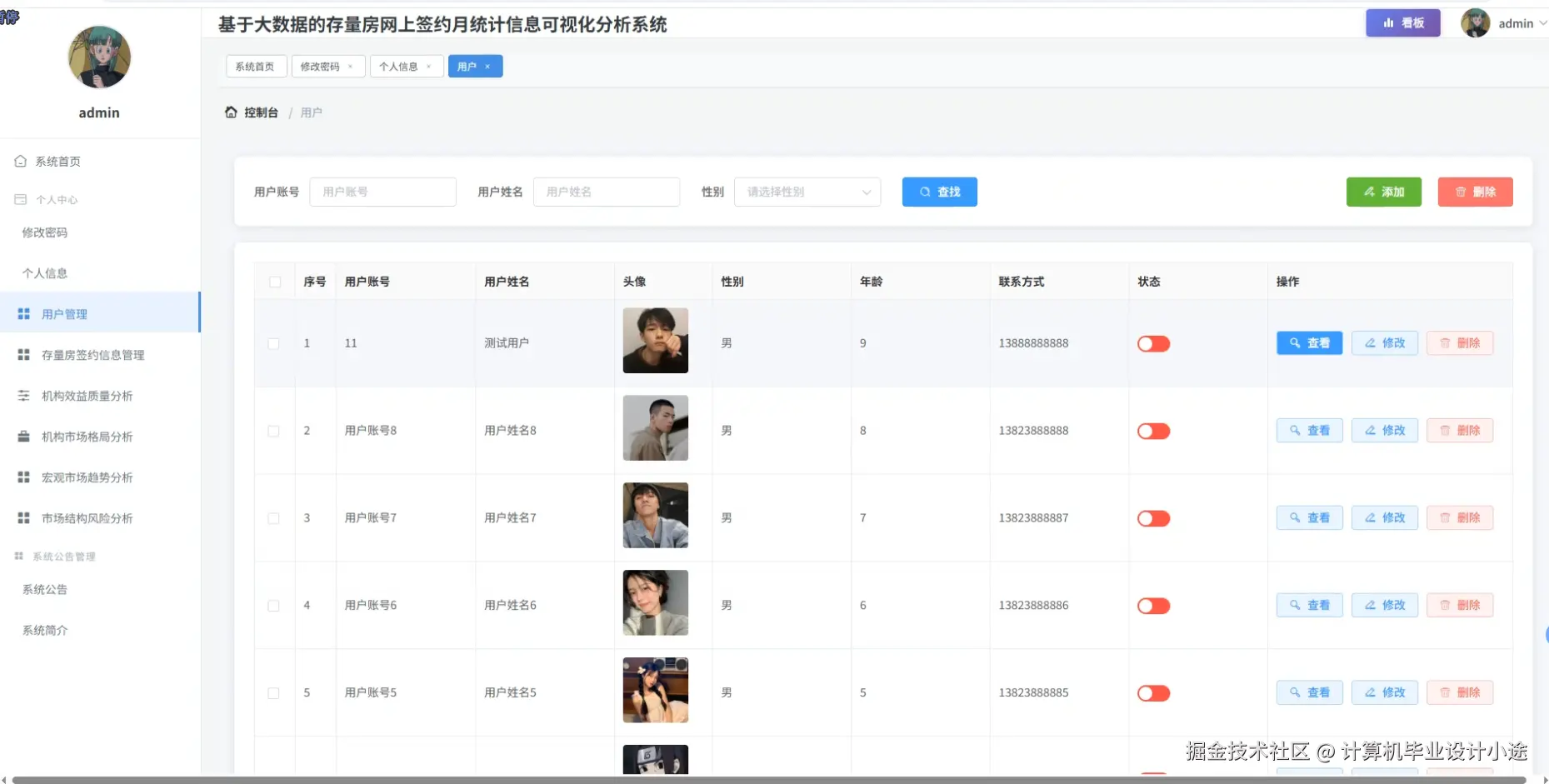Click the 查找 search button
This screenshot has height=784, width=1549.
point(939,192)
